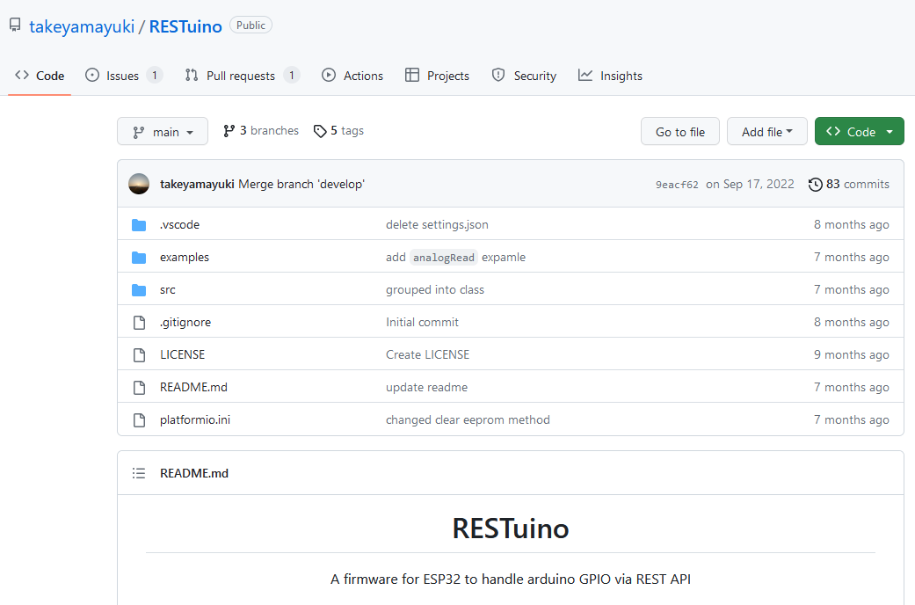Click the .vscode folder icon
The image size is (915, 605).
(x=139, y=225)
